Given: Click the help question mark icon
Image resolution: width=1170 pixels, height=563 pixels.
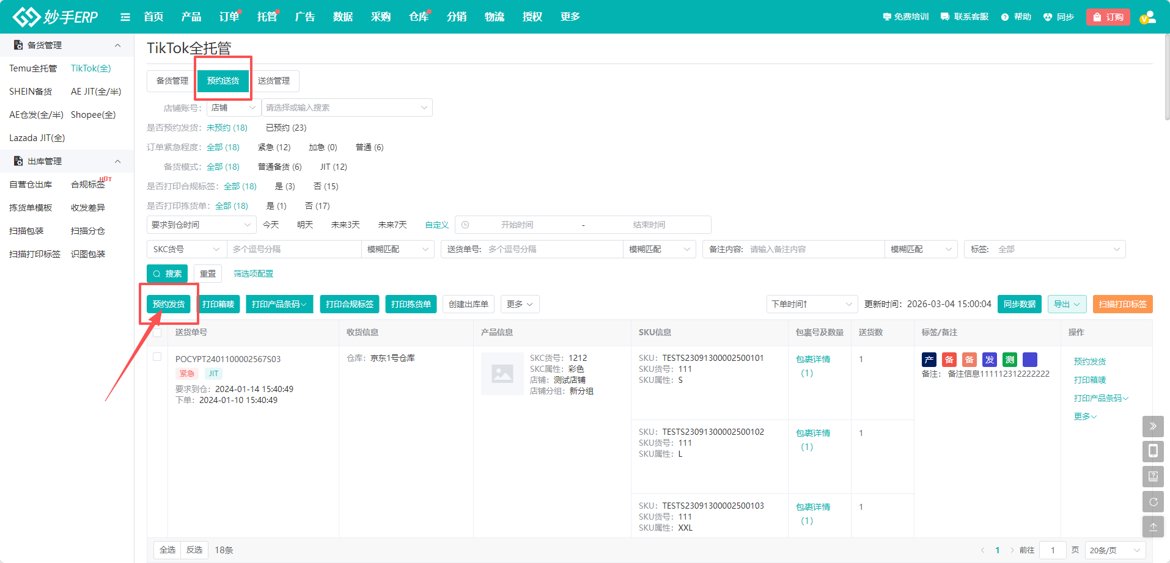Looking at the screenshot, I should click(1005, 17).
